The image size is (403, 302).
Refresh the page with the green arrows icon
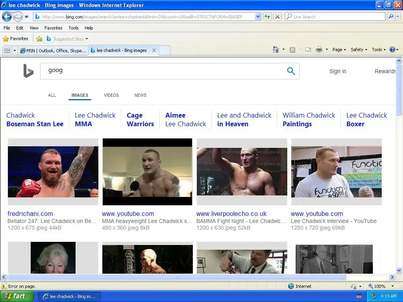coord(267,17)
